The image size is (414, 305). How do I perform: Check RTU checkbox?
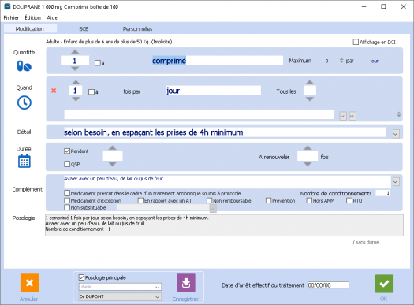click(x=349, y=200)
